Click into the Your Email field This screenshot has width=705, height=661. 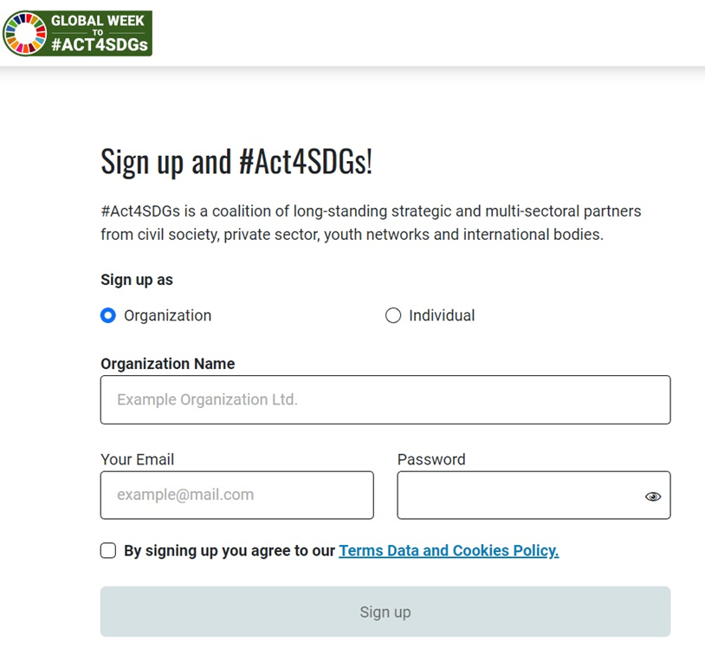click(236, 496)
